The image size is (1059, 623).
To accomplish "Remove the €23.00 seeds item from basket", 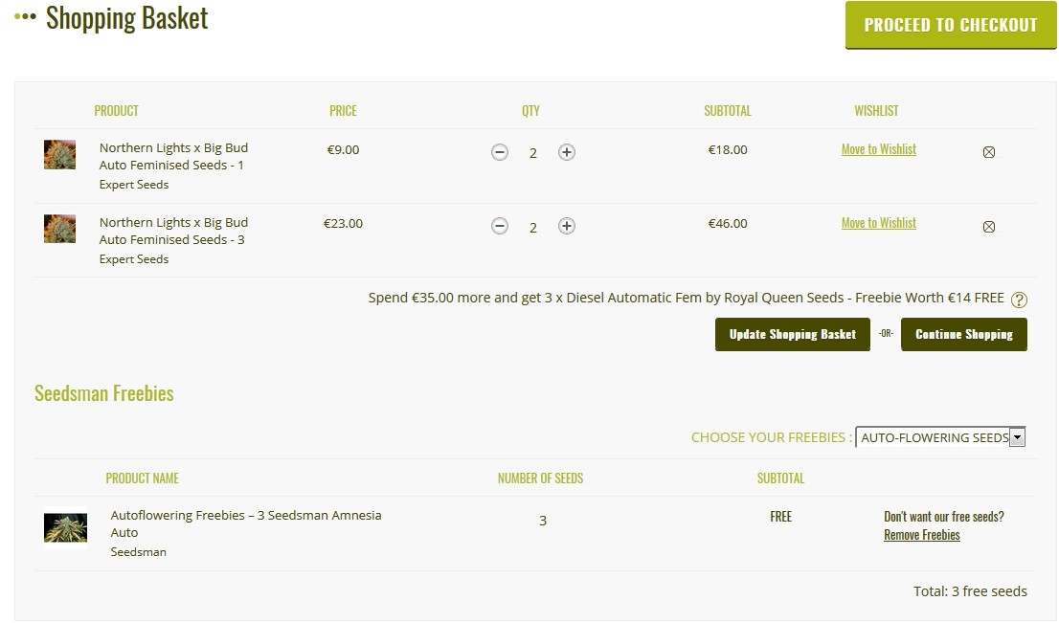I will click(x=989, y=227).
